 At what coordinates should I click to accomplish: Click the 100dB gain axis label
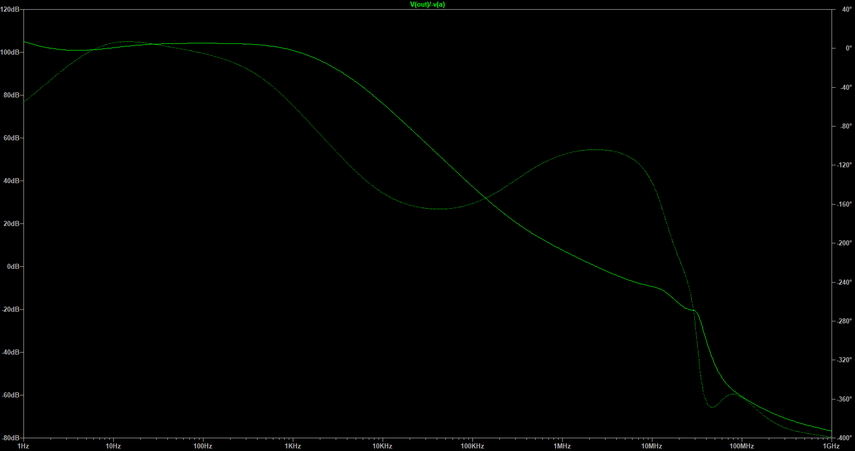[x=10, y=52]
